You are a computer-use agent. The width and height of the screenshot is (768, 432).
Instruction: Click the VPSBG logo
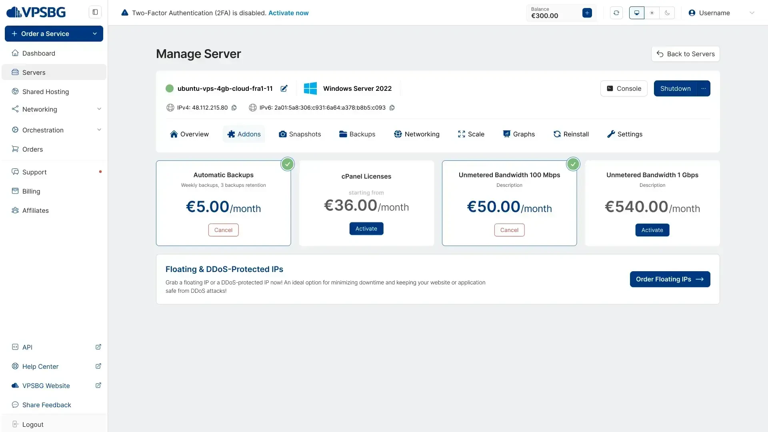point(36,12)
